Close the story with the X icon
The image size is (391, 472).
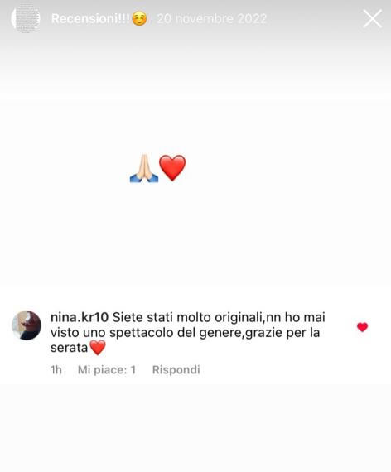click(x=373, y=18)
